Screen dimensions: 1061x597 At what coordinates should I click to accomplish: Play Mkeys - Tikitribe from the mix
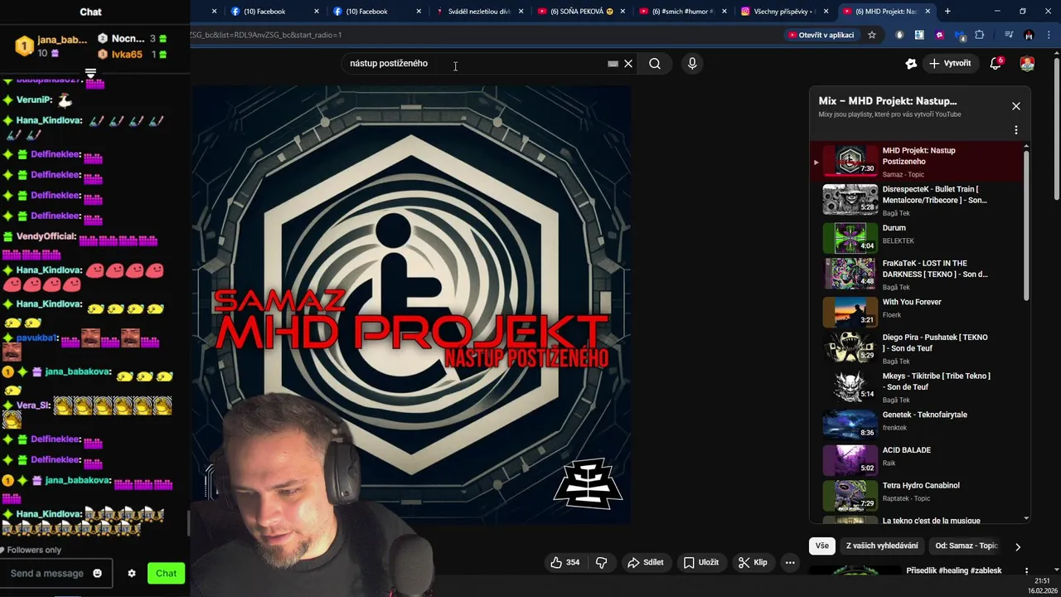[917, 386]
